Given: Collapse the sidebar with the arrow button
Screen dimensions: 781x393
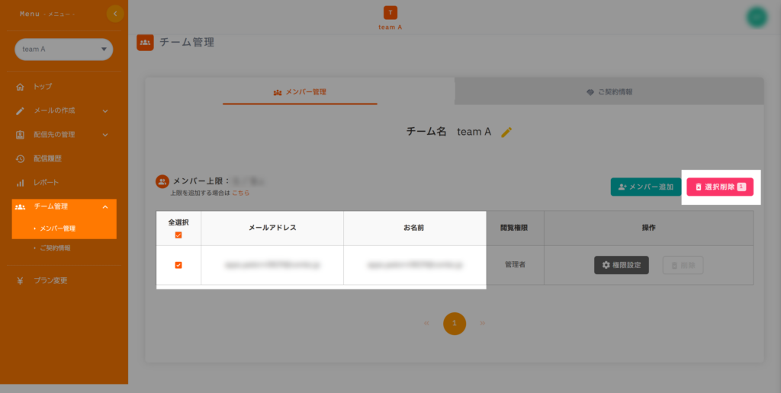Looking at the screenshot, I should 115,13.
